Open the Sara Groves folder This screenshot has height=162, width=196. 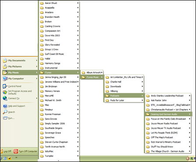tap(59, 119)
